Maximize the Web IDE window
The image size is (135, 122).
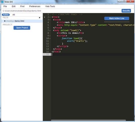124,1
